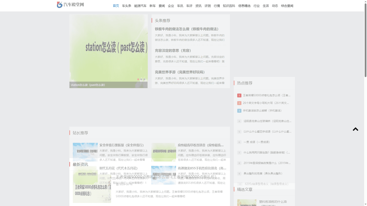
Task: Click rank badge 4 next to 泾阳县龙泉山庄
Action: click(x=239, y=121)
